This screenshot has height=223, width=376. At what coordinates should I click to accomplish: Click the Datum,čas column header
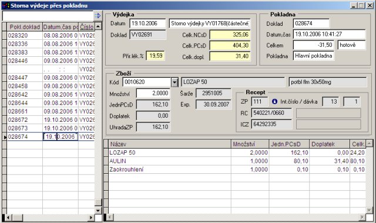[61, 27]
